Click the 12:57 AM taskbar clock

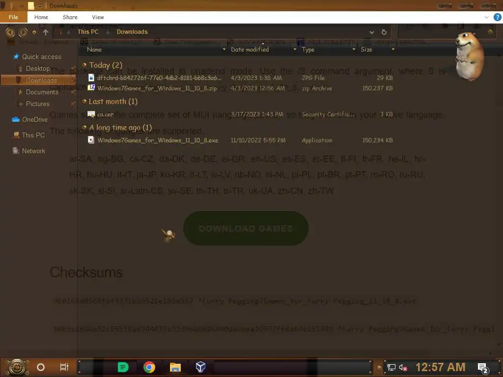click(x=440, y=367)
